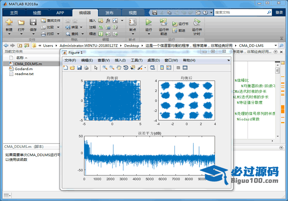
Task: Select Brush data tool in Figure 1
Action: [x=140, y=68]
